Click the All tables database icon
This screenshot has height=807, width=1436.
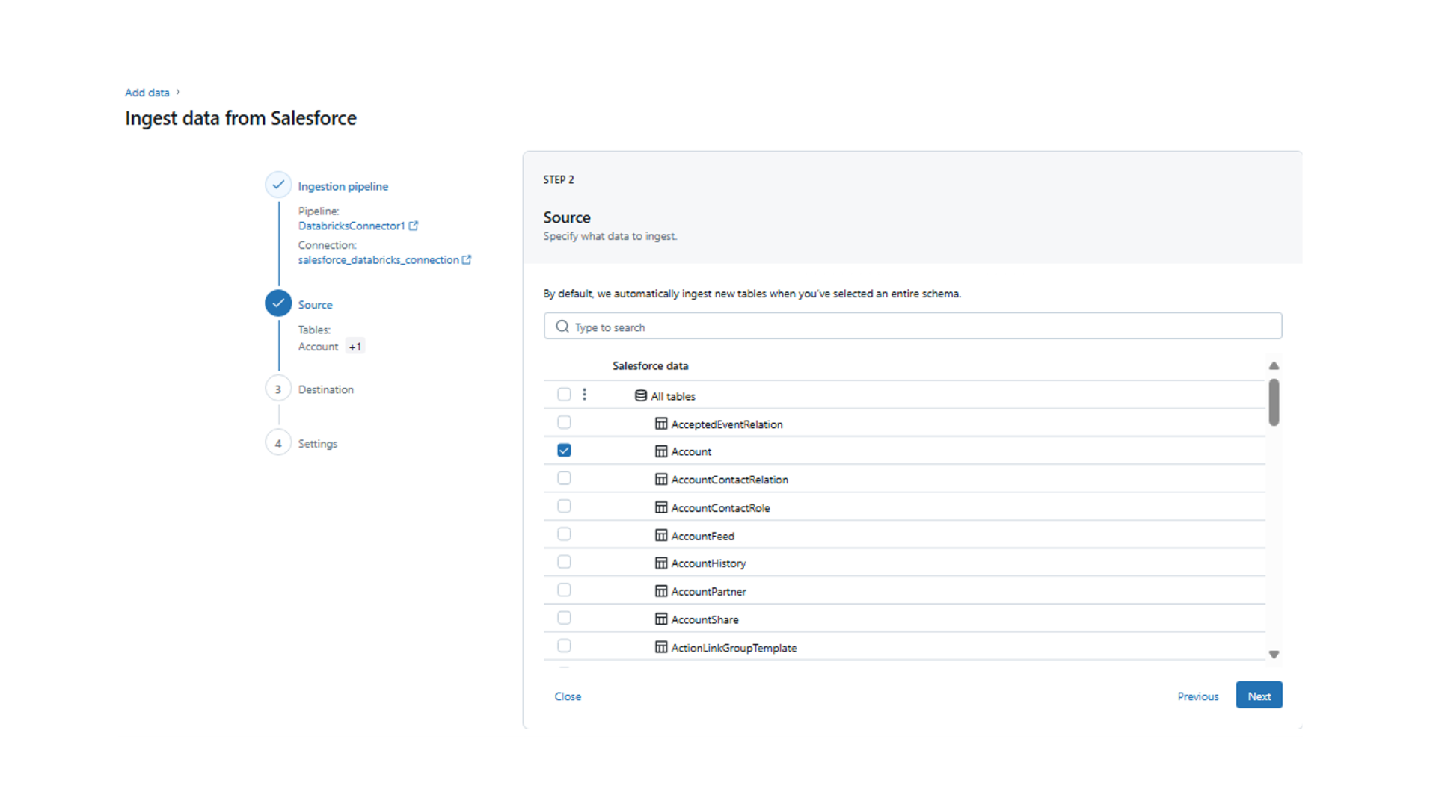pyautogui.click(x=641, y=395)
